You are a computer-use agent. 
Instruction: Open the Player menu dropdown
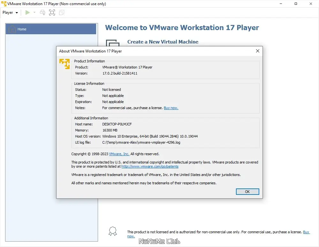pos(10,12)
